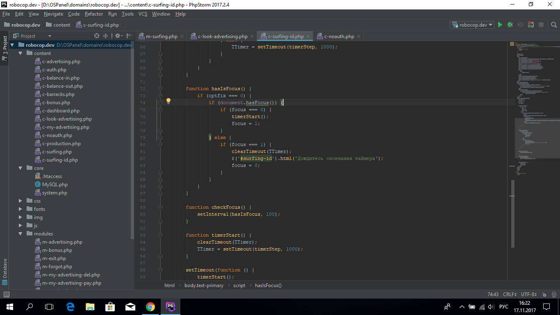Collapse all in Project panel
The width and height of the screenshot is (560, 315).
[x=105, y=36]
